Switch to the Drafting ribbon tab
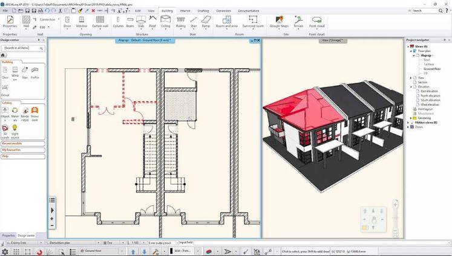The width and height of the screenshot is (452, 256). [203, 11]
